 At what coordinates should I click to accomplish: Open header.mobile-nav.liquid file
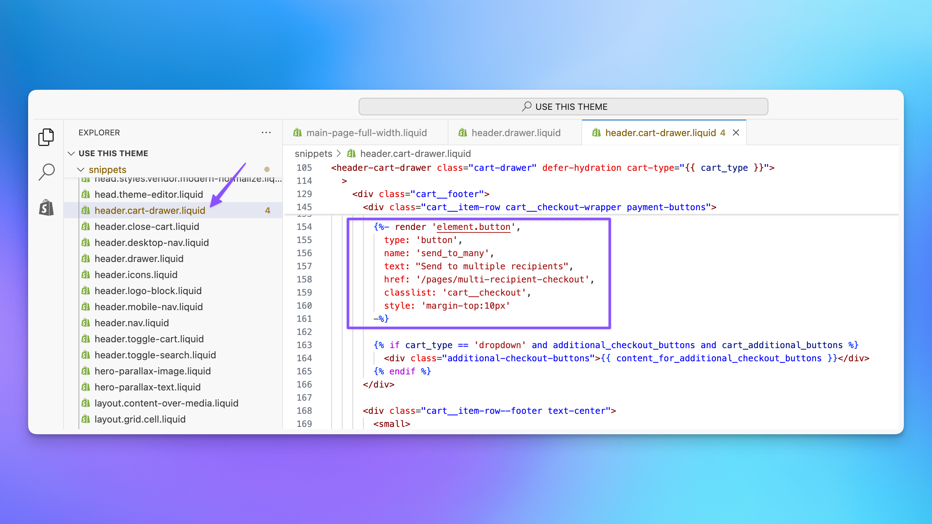[x=149, y=307]
